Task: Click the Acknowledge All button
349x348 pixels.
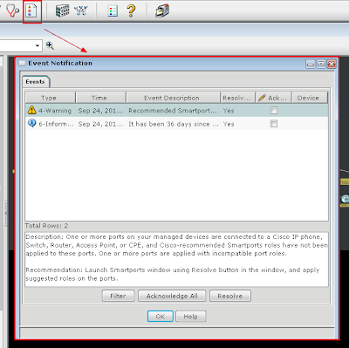Action: 172,296
